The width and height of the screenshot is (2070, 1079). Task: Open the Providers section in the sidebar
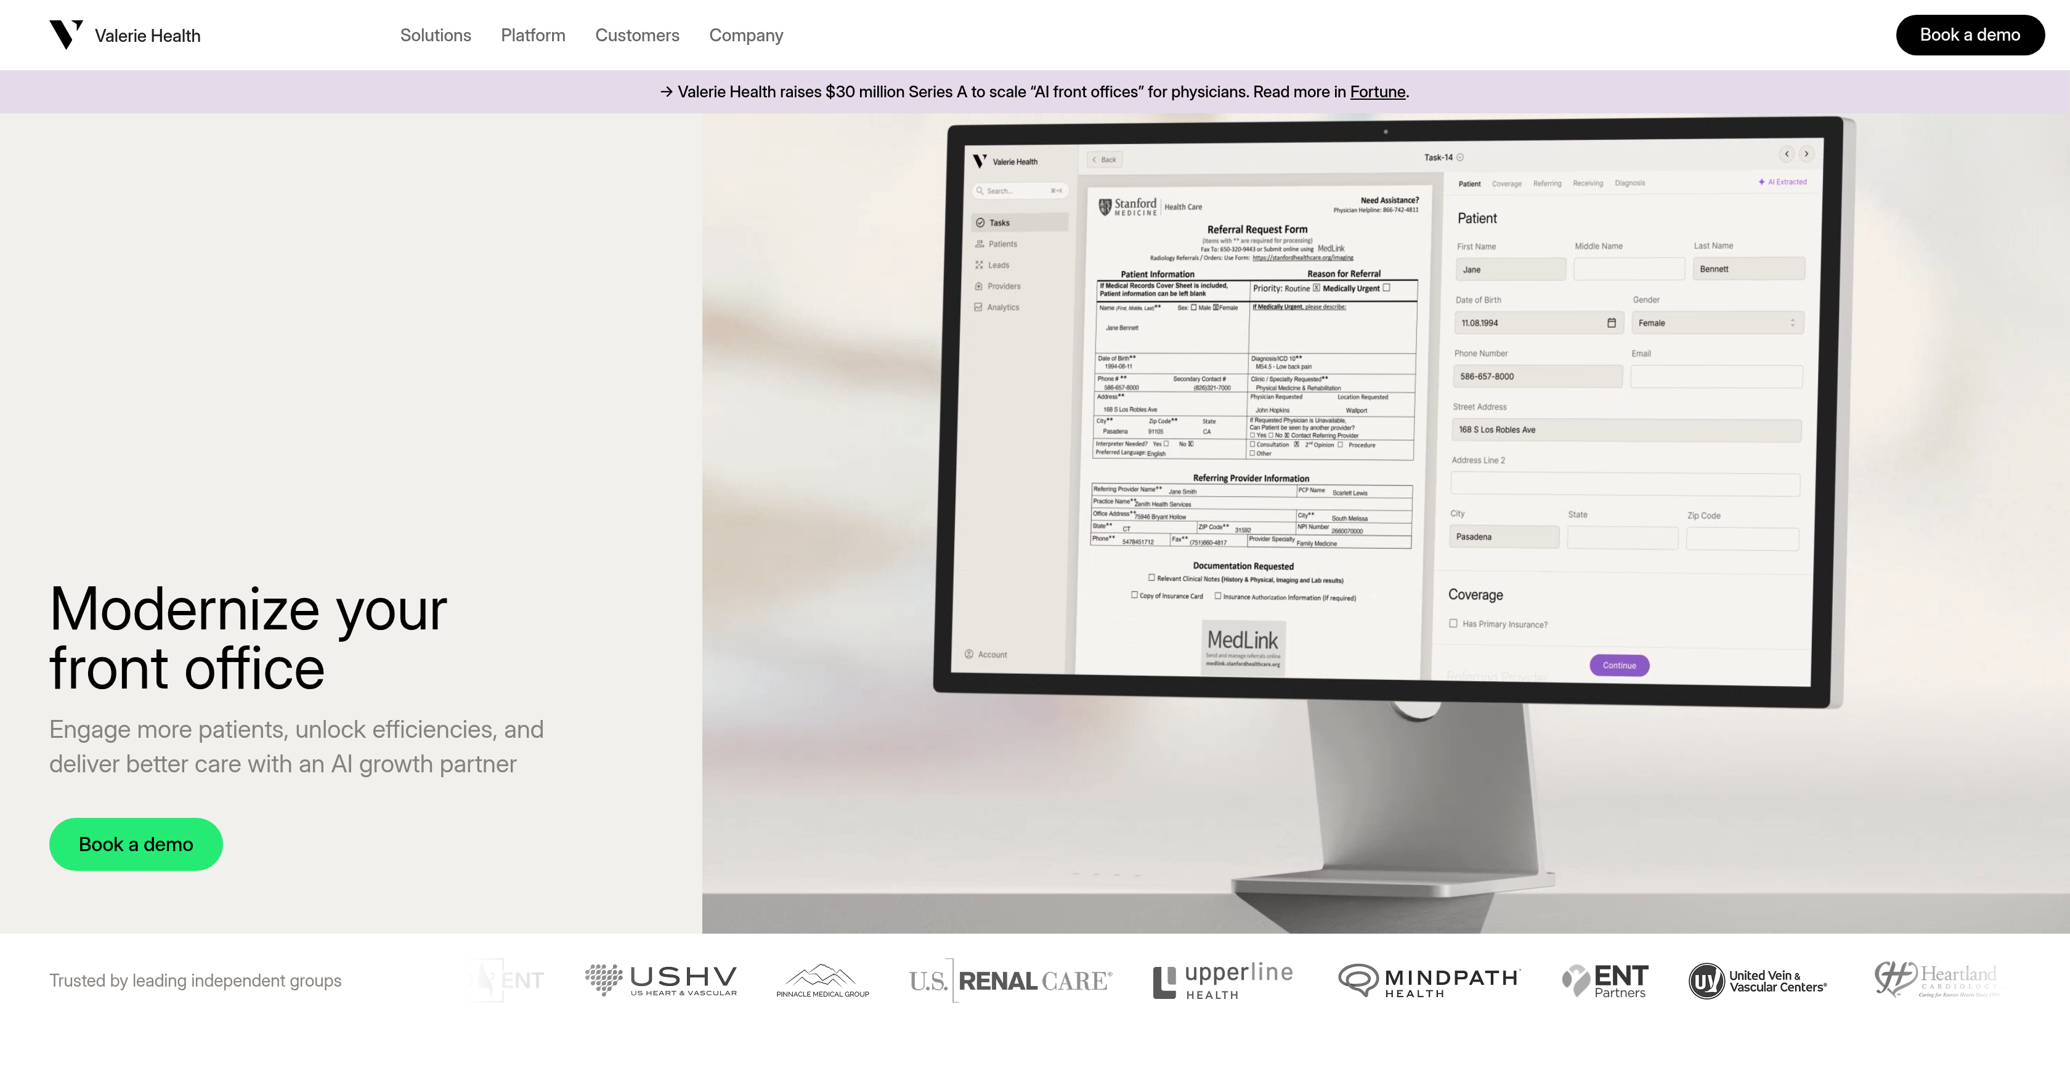point(1002,286)
